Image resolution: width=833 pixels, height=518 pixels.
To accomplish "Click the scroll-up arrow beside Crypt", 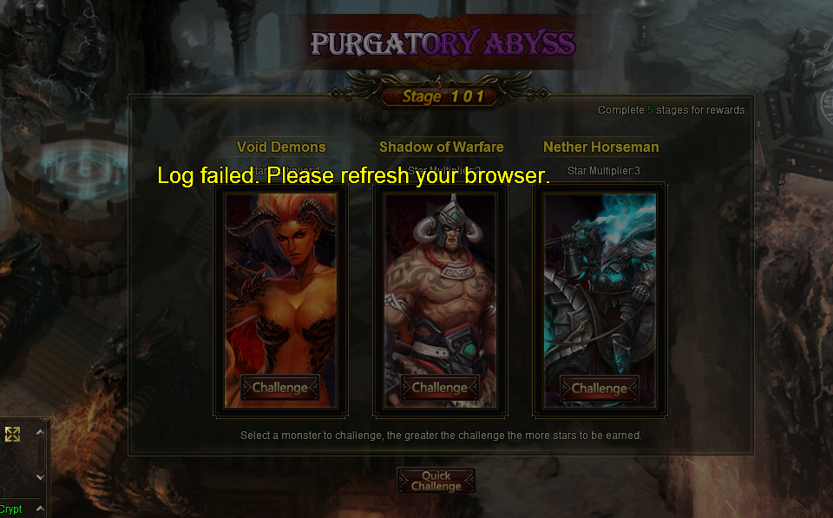I will (x=40, y=508).
